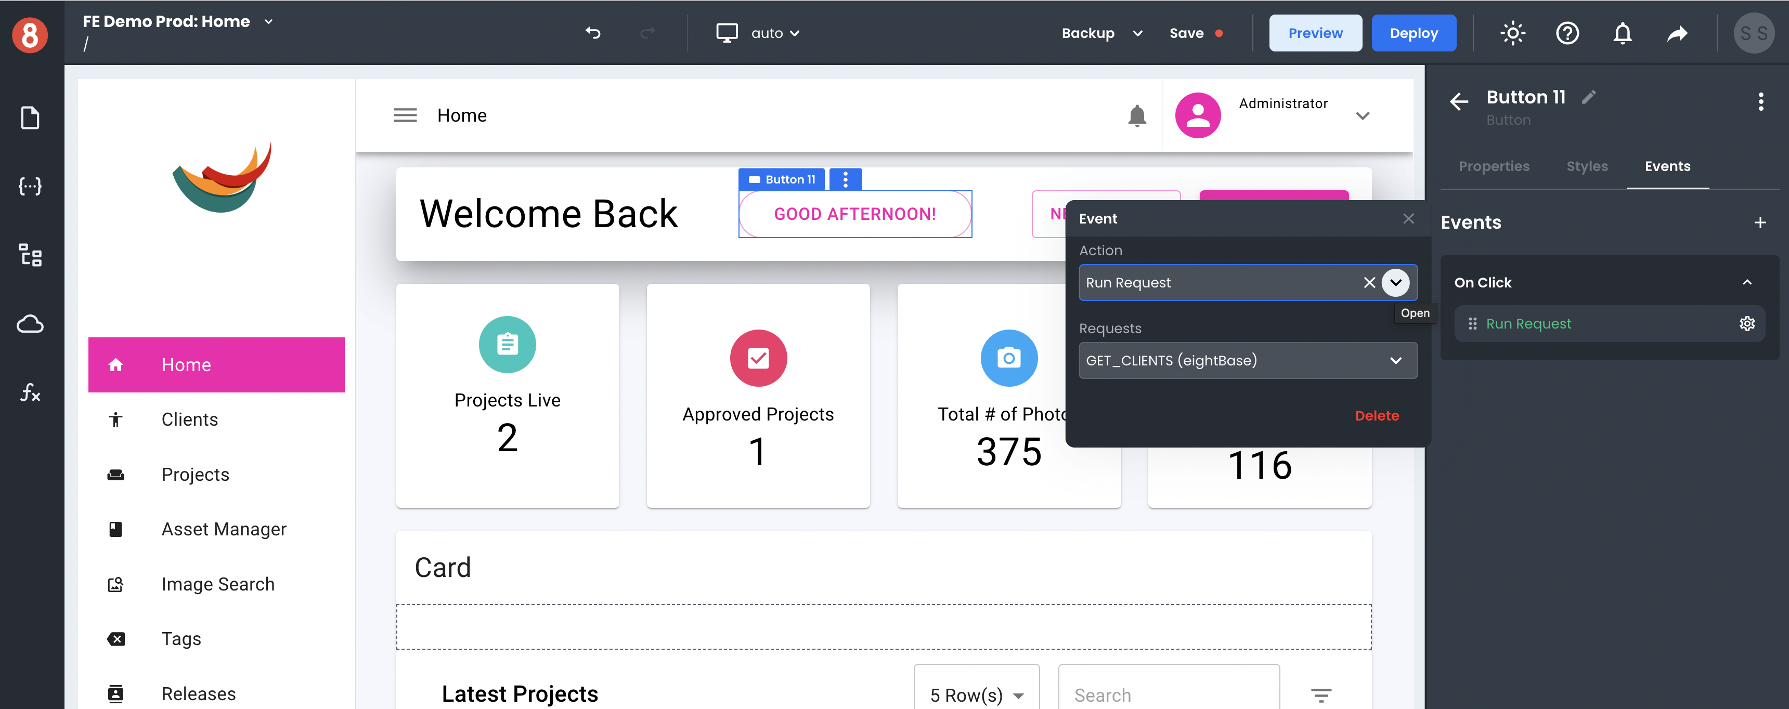Delete the event in popup

[1377, 415]
